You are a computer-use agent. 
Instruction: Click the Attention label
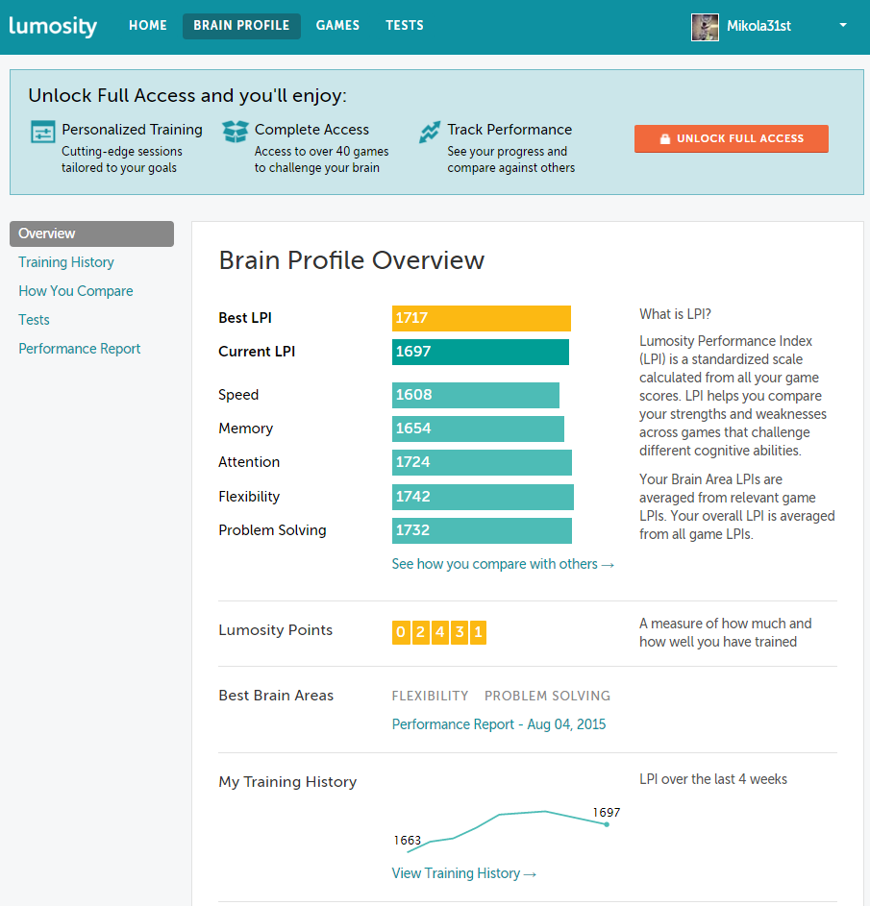[249, 462]
